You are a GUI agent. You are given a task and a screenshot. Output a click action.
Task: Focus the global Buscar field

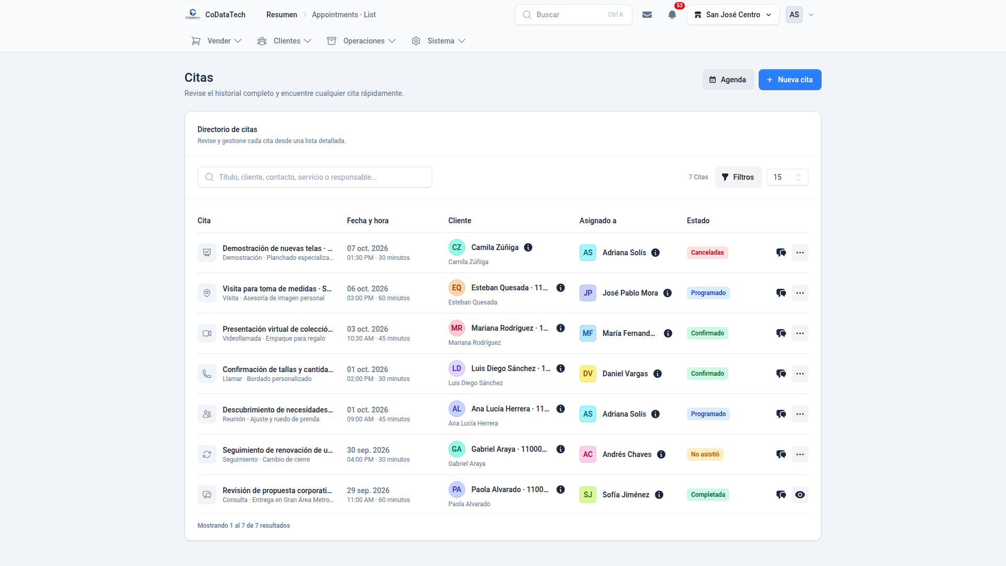pyautogui.click(x=573, y=15)
